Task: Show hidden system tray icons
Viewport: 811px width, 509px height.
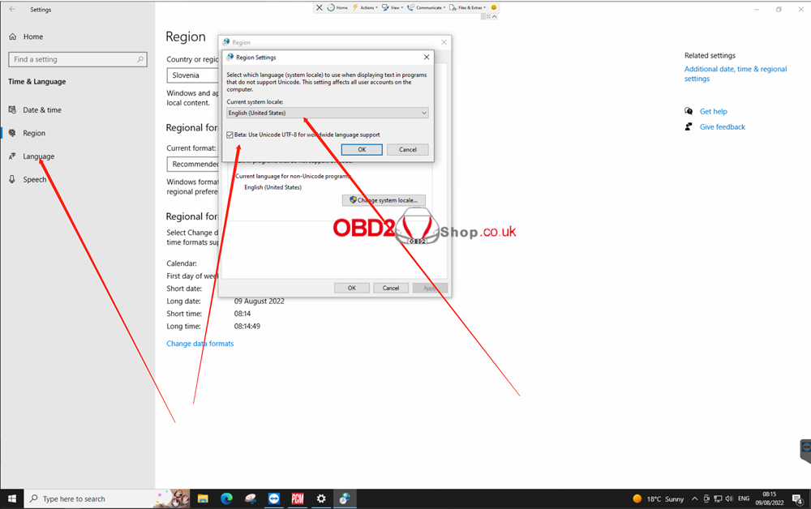Action: click(x=695, y=499)
